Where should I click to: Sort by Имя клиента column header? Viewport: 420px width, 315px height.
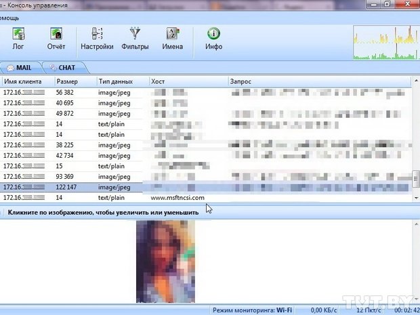(x=28, y=81)
